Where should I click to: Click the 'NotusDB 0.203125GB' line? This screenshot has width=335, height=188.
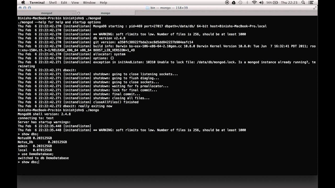tap(35, 138)
